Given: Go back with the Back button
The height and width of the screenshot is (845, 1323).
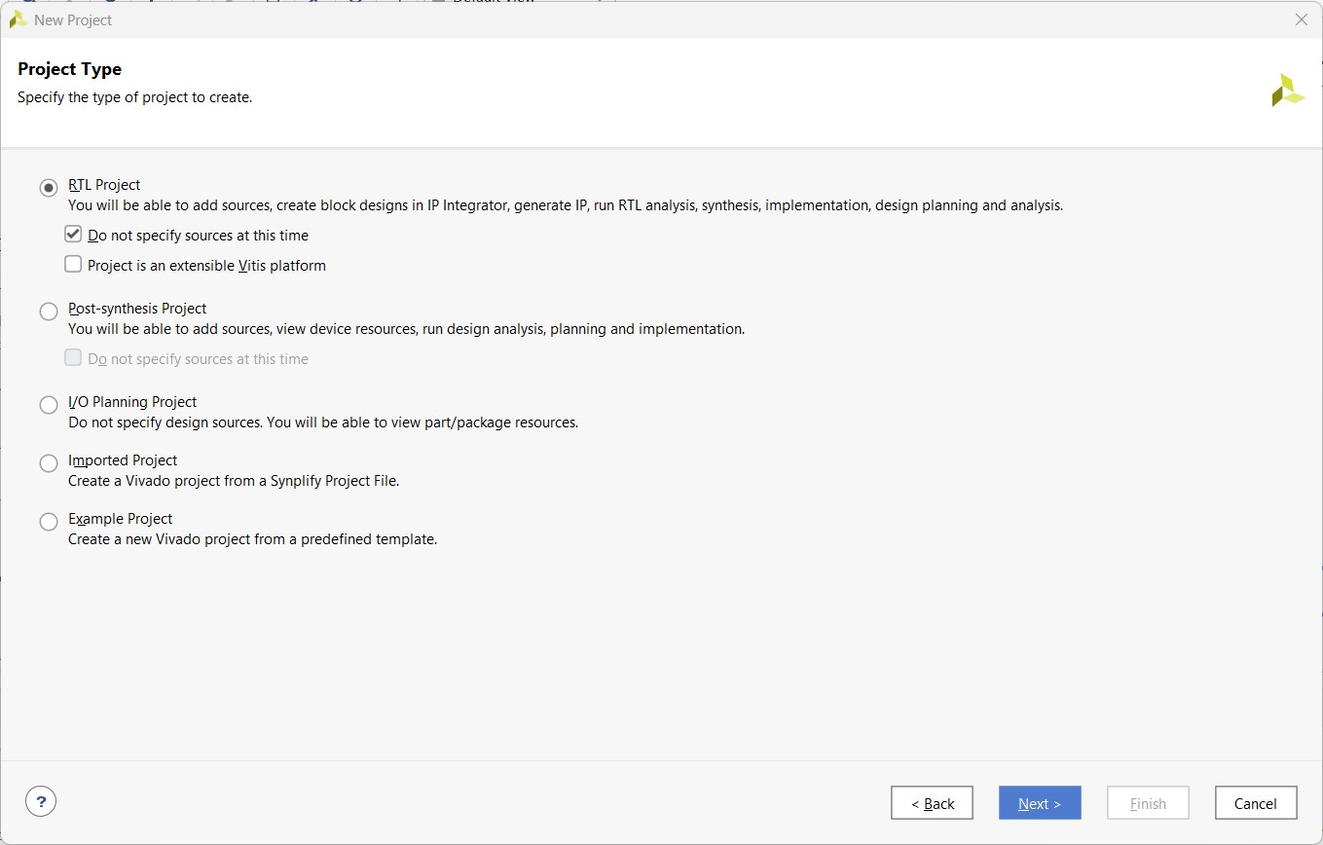Looking at the screenshot, I should (x=932, y=803).
